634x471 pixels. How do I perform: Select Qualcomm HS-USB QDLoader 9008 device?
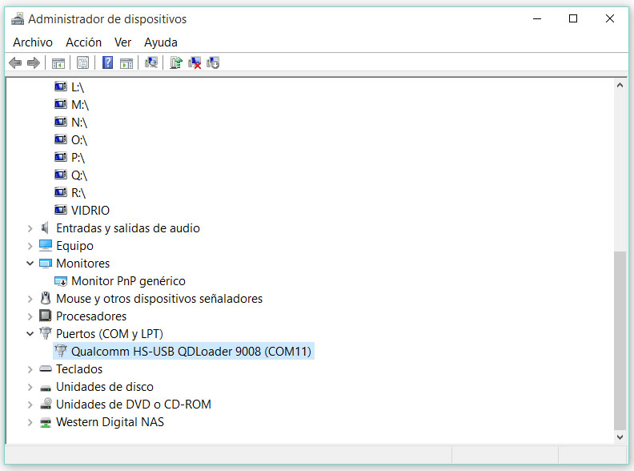tap(191, 352)
